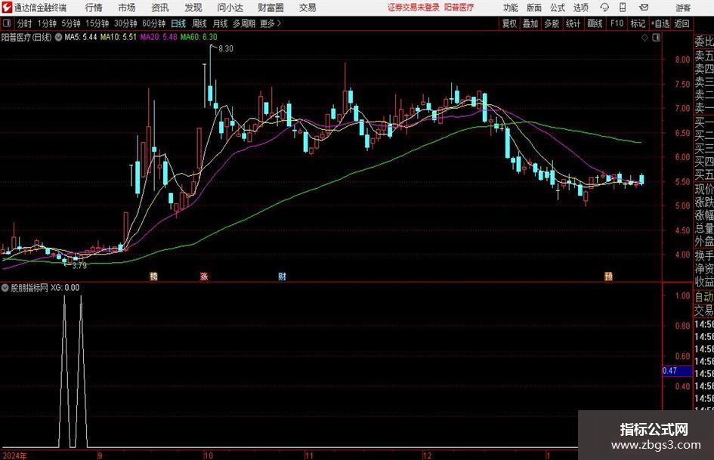Select the 多周期 multi-period tab
The width and height of the screenshot is (714, 460).
[x=244, y=23]
